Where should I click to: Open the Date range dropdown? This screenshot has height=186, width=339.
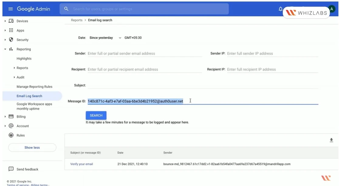click(x=105, y=38)
